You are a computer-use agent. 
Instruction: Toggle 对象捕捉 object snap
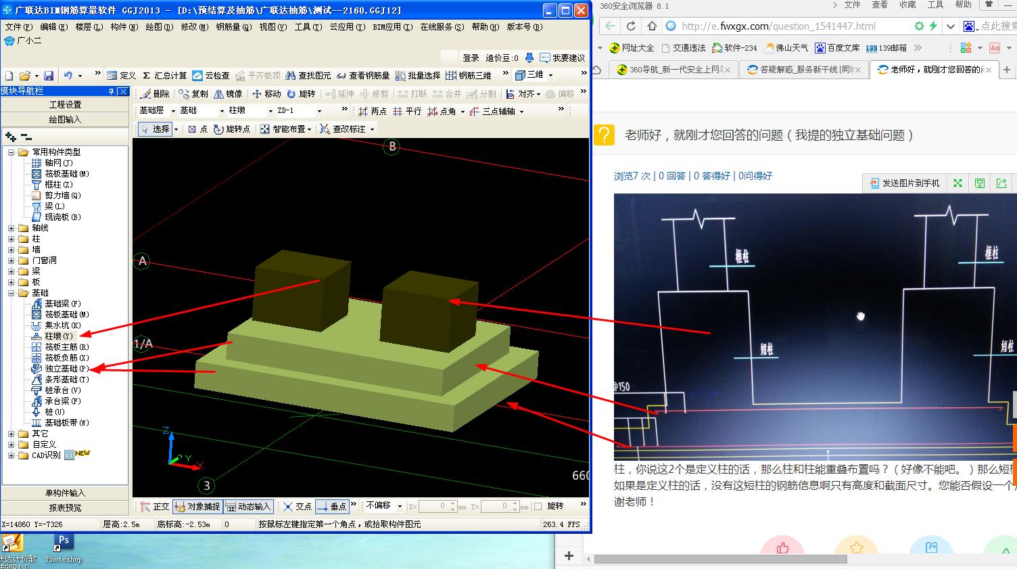coord(197,506)
